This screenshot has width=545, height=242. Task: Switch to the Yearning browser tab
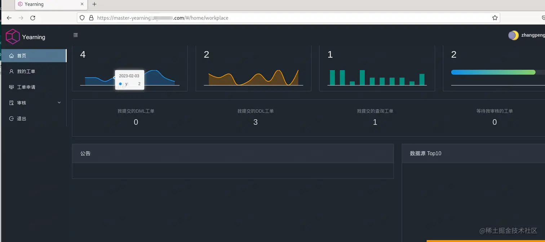[51, 4]
